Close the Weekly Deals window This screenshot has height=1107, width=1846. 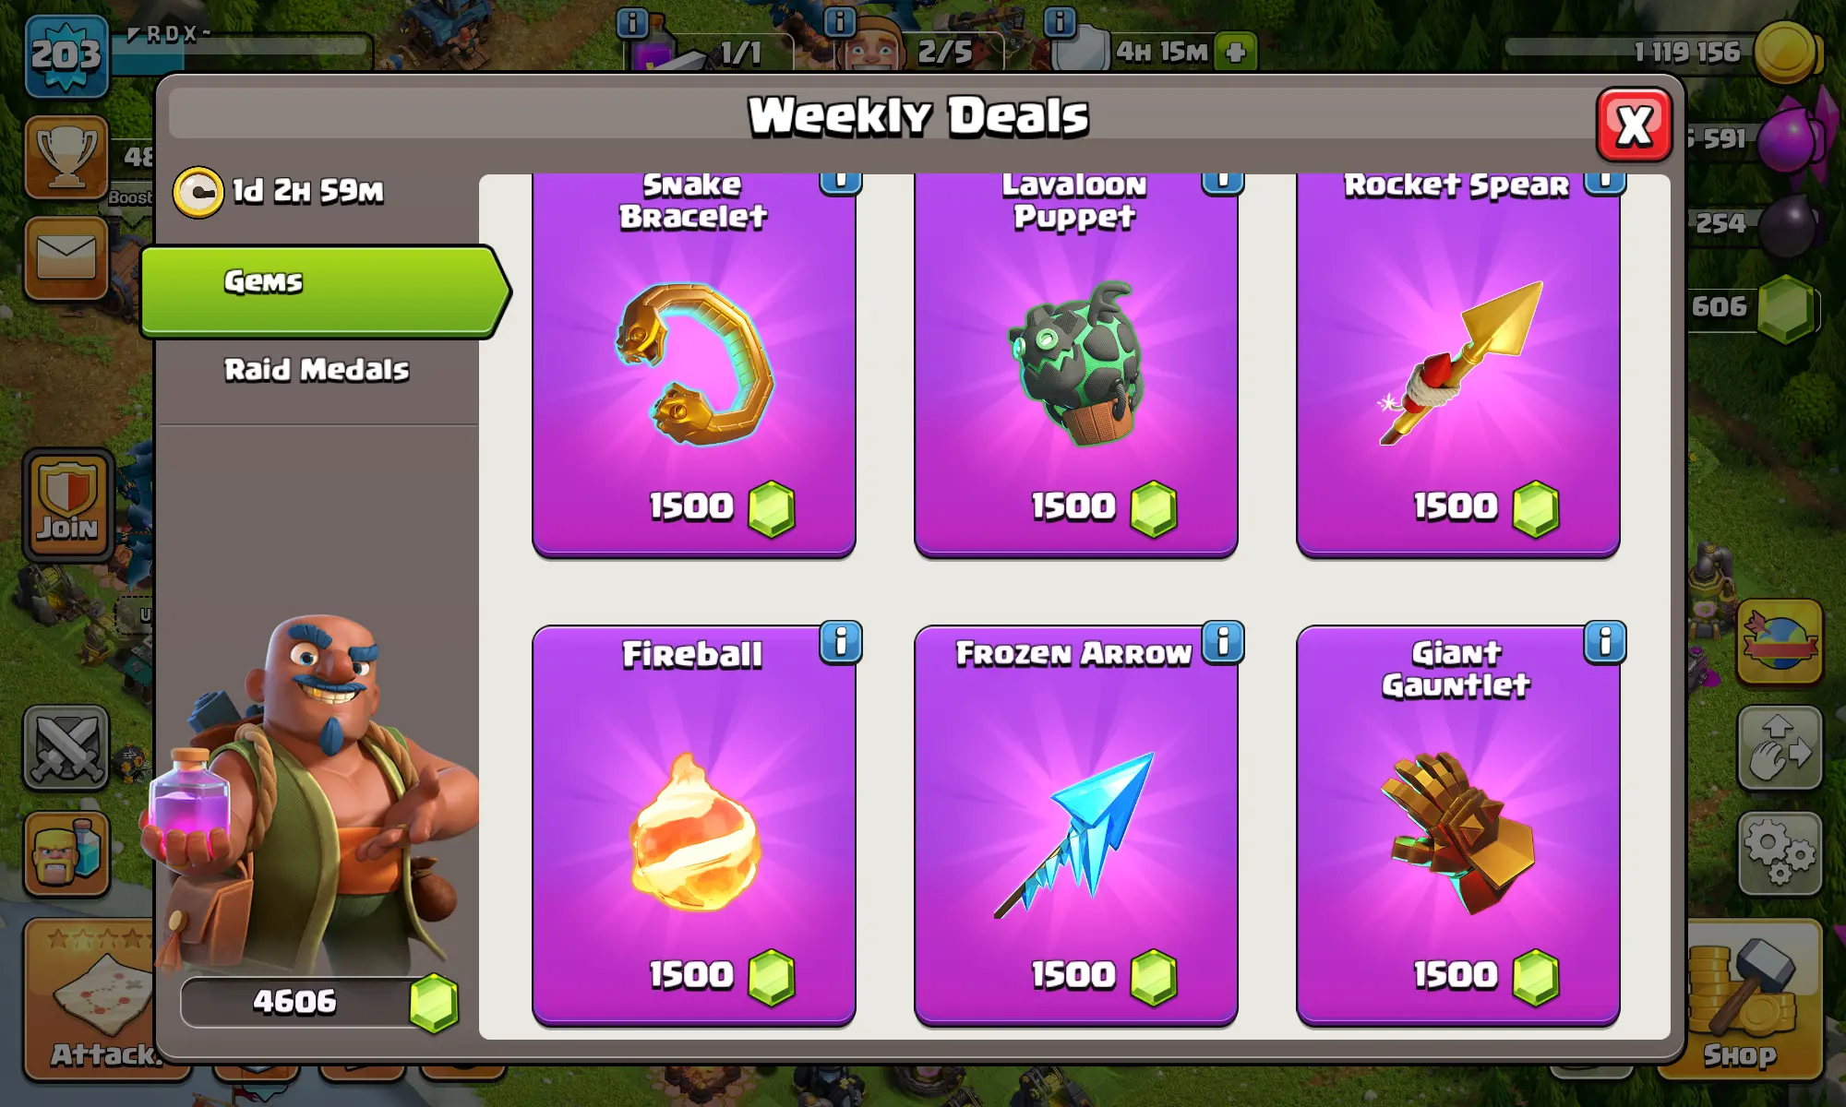click(1634, 125)
